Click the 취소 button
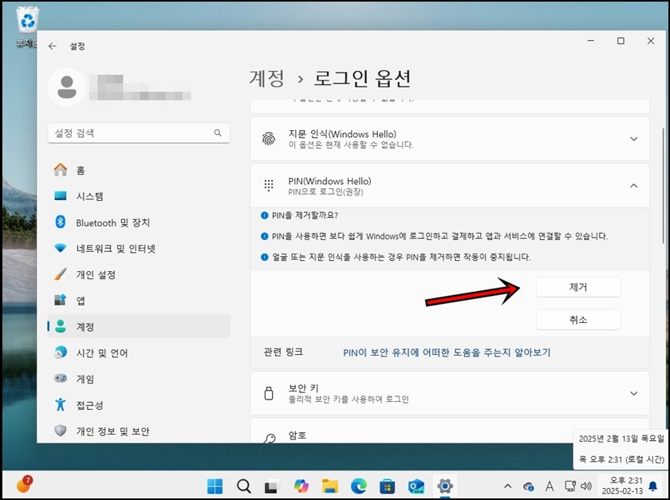Viewport: 670px width, 500px height. [578, 320]
